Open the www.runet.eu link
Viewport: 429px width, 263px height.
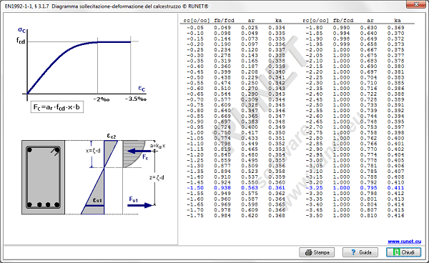(405, 242)
